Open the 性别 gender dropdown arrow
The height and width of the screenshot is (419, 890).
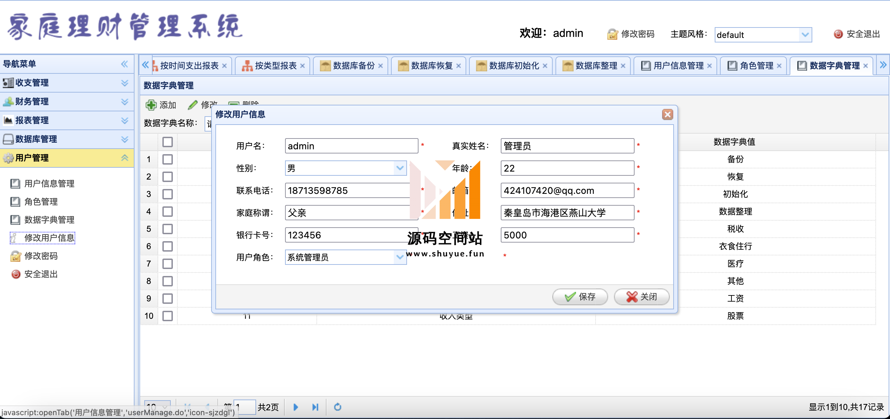[x=400, y=168]
